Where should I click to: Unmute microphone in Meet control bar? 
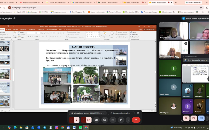[77, 120]
